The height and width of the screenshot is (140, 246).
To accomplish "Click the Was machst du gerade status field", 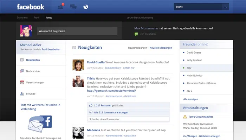I will tap(77, 31).
